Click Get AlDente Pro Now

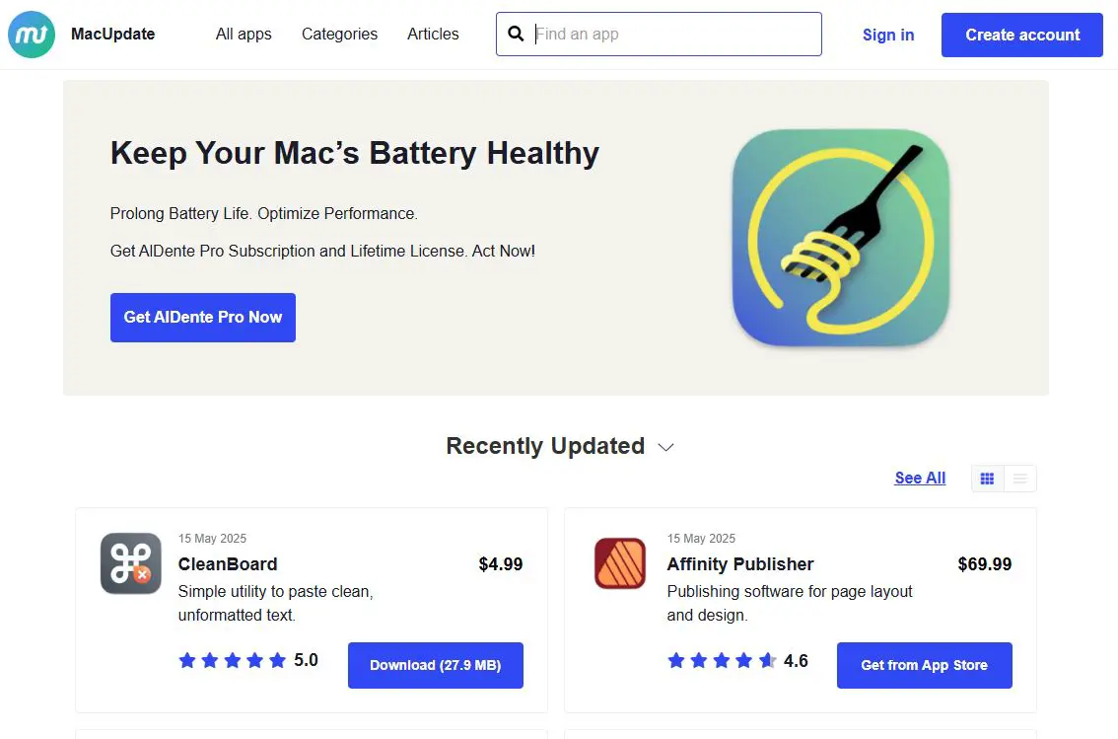tap(202, 317)
